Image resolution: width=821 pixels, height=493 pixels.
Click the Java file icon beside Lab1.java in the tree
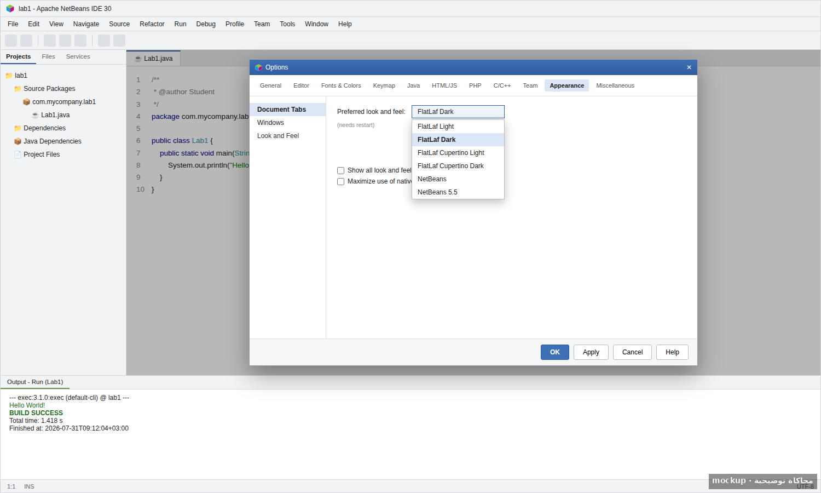35,115
